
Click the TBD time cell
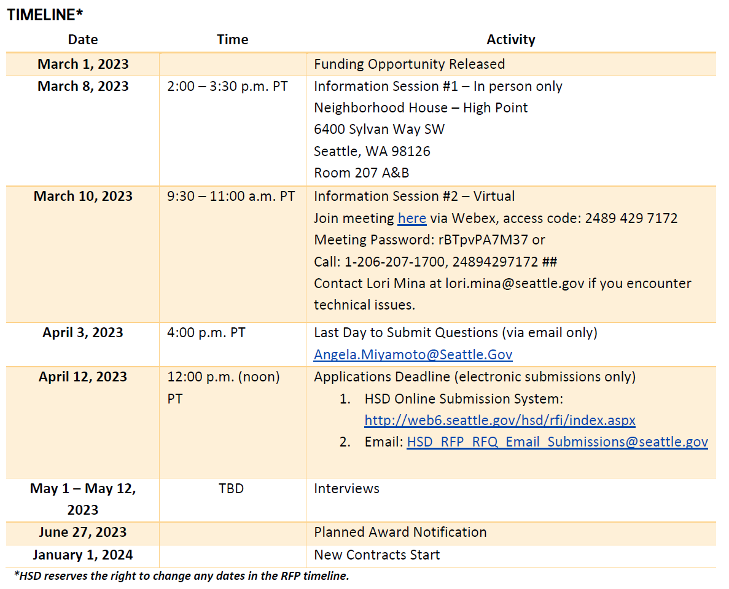coord(231,489)
